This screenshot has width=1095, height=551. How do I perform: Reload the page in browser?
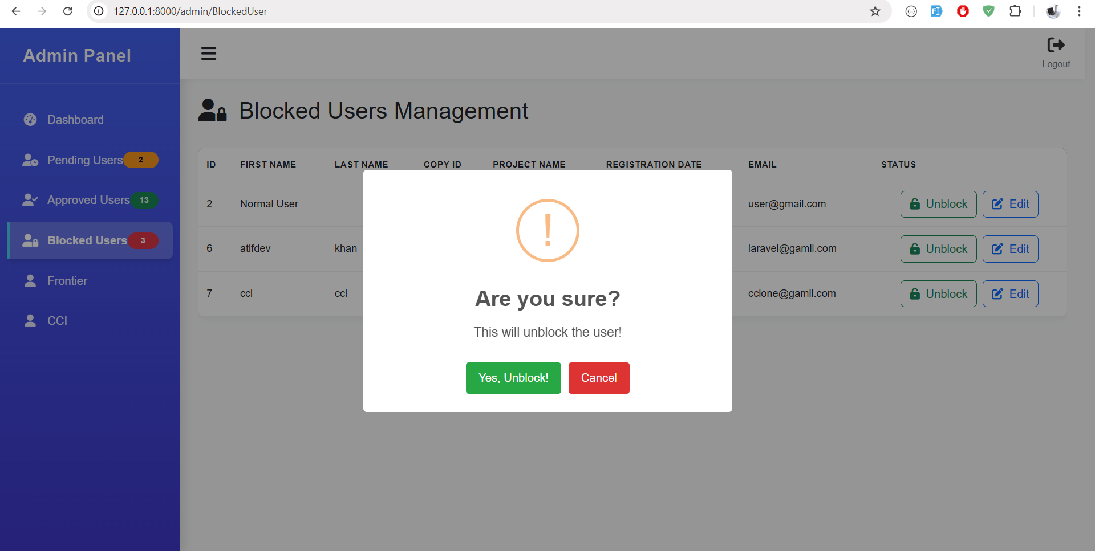(67, 11)
